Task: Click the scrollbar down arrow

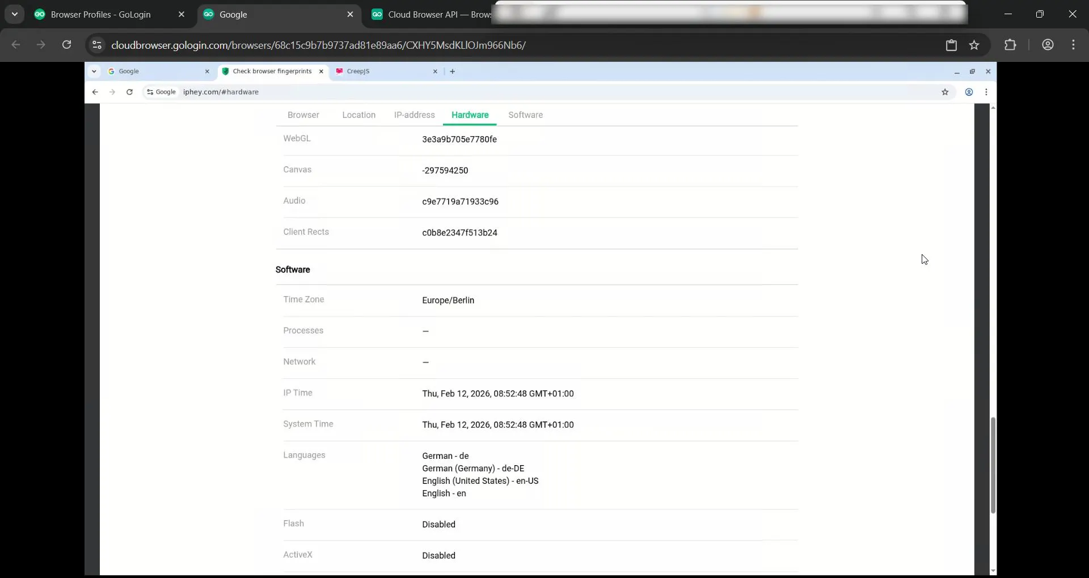Action: (993, 571)
